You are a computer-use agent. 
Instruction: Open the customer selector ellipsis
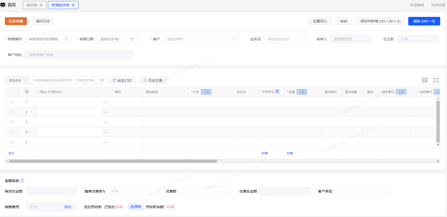[234, 39]
